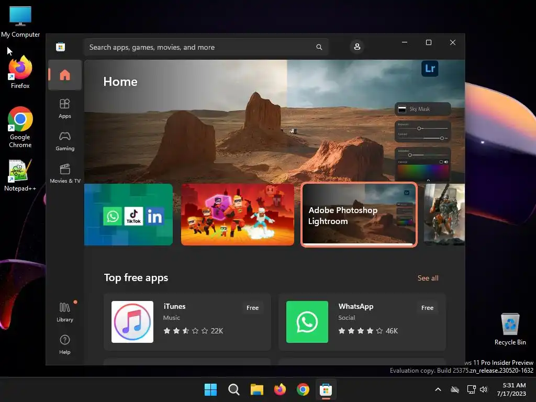Click the Microsoft Store logo icon

[x=61, y=47]
